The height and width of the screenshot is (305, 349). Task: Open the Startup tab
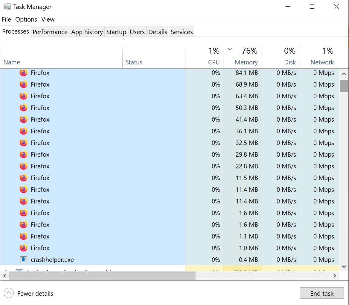click(x=116, y=32)
